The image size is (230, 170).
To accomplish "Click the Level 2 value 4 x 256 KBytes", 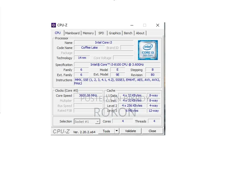I will [132, 106].
